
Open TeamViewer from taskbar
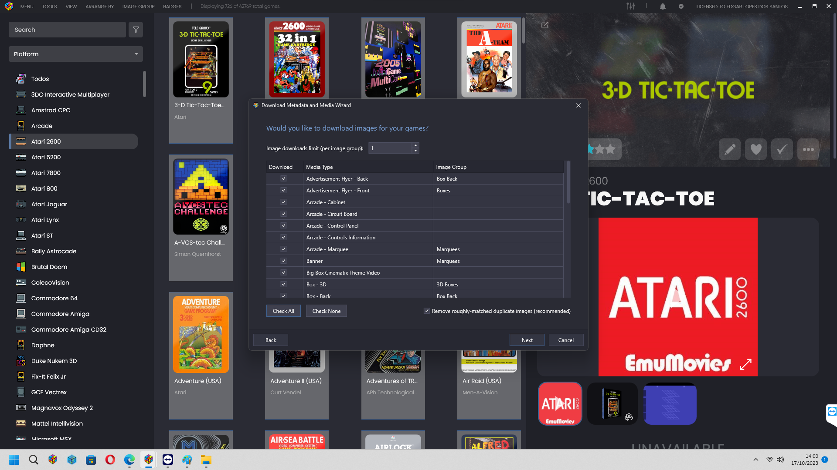coord(168,460)
